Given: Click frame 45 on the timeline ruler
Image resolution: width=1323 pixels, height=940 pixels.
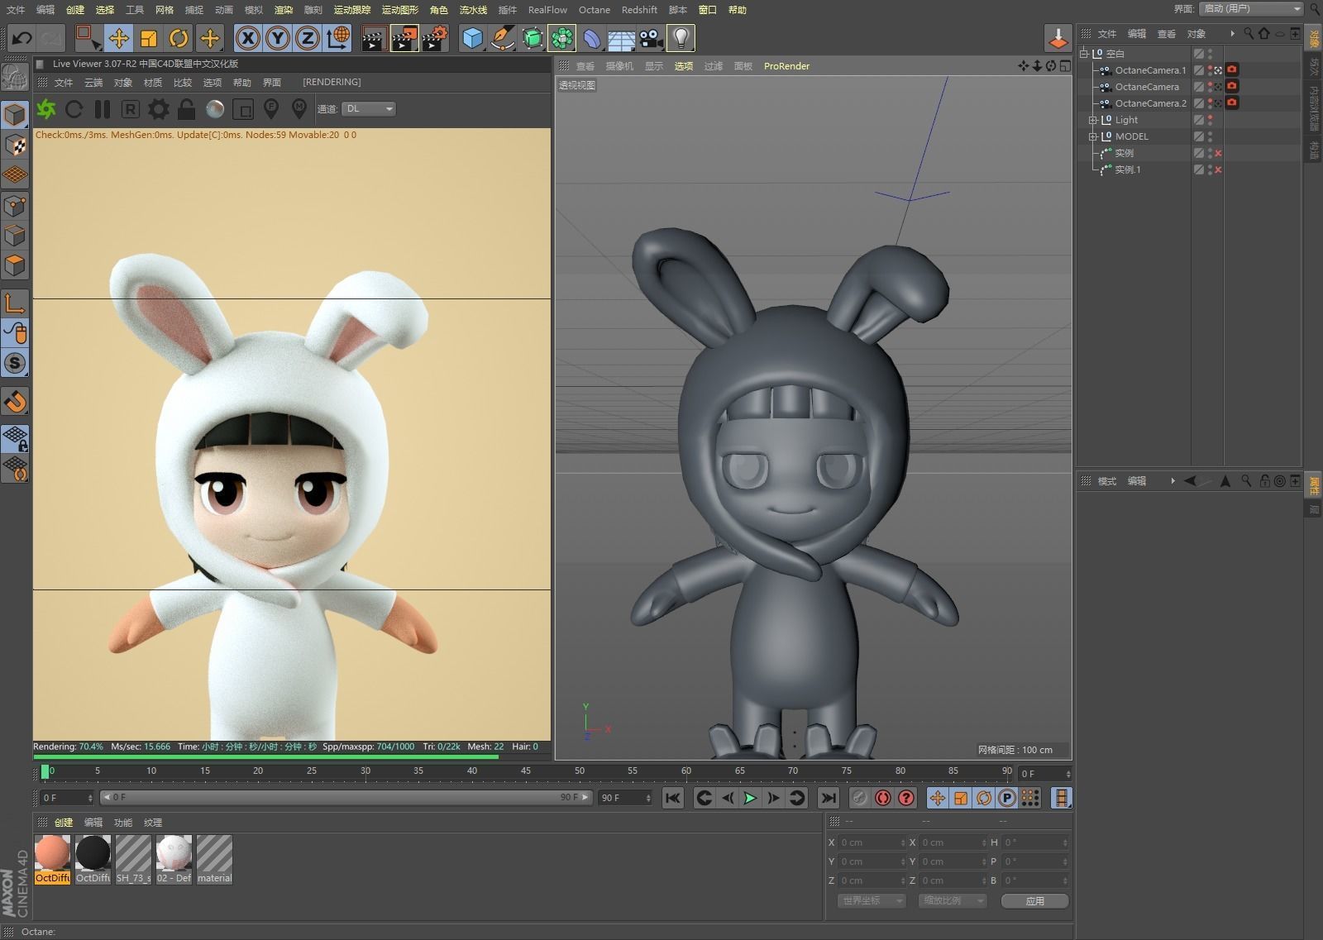Looking at the screenshot, I should click(x=526, y=771).
